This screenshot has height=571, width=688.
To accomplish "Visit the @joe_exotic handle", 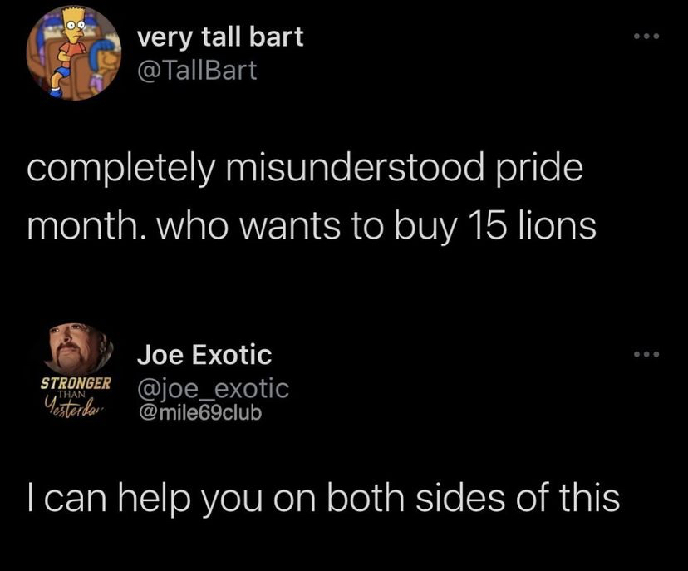I will point(214,388).
